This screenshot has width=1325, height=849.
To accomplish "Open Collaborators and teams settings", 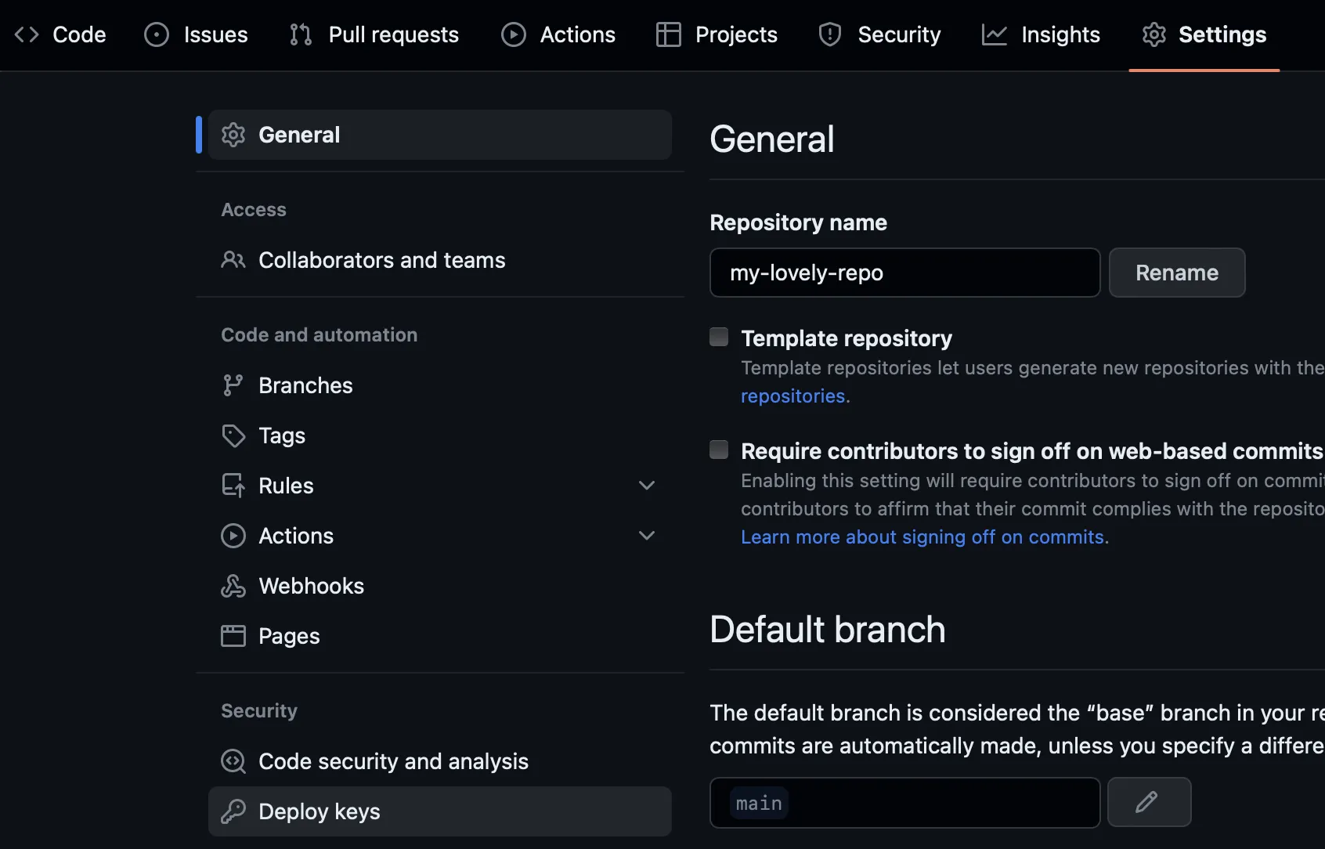I will click(x=440, y=260).
